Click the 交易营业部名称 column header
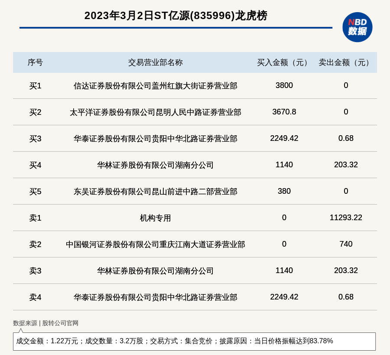This screenshot has width=390, height=355. (x=156, y=62)
